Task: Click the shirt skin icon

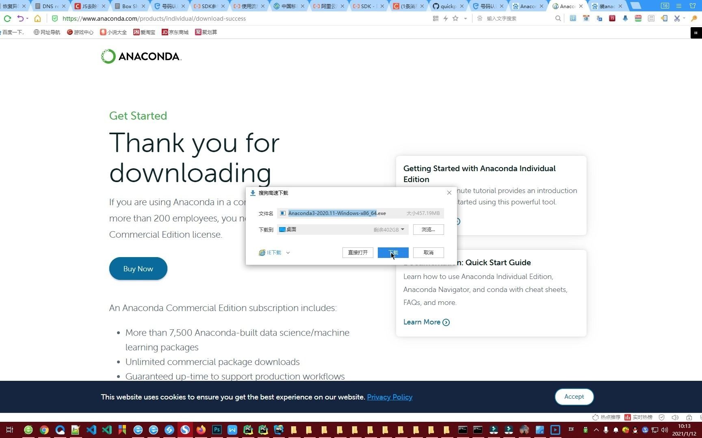Action: [693, 6]
